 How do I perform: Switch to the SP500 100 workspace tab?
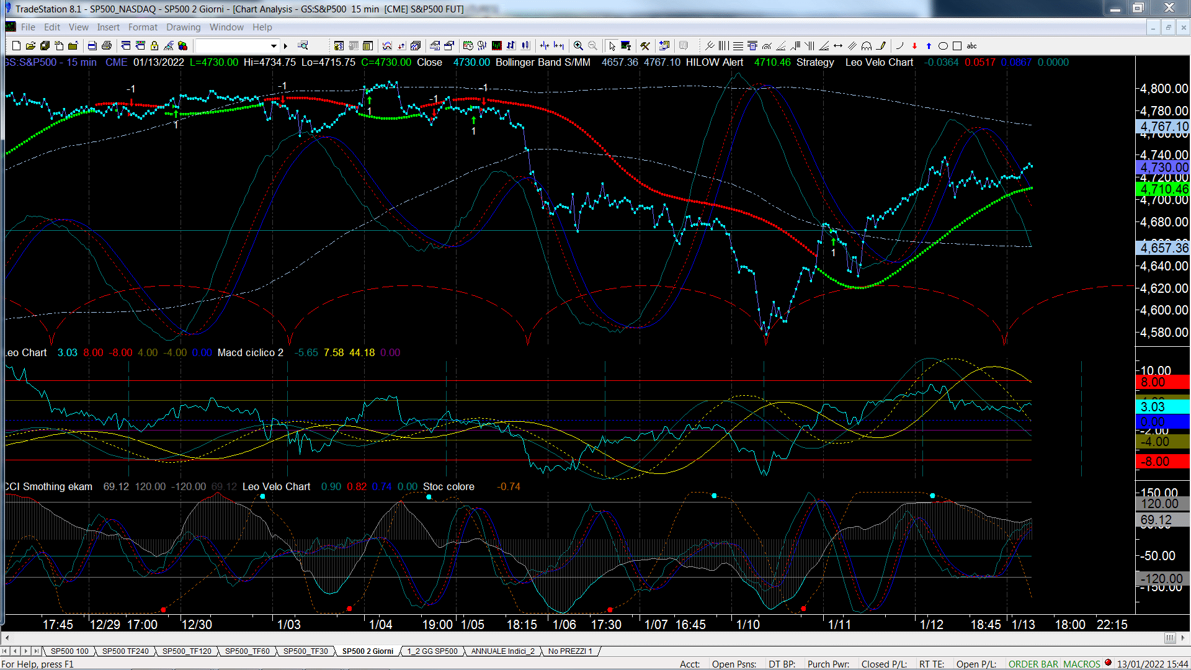coord(69,651)
